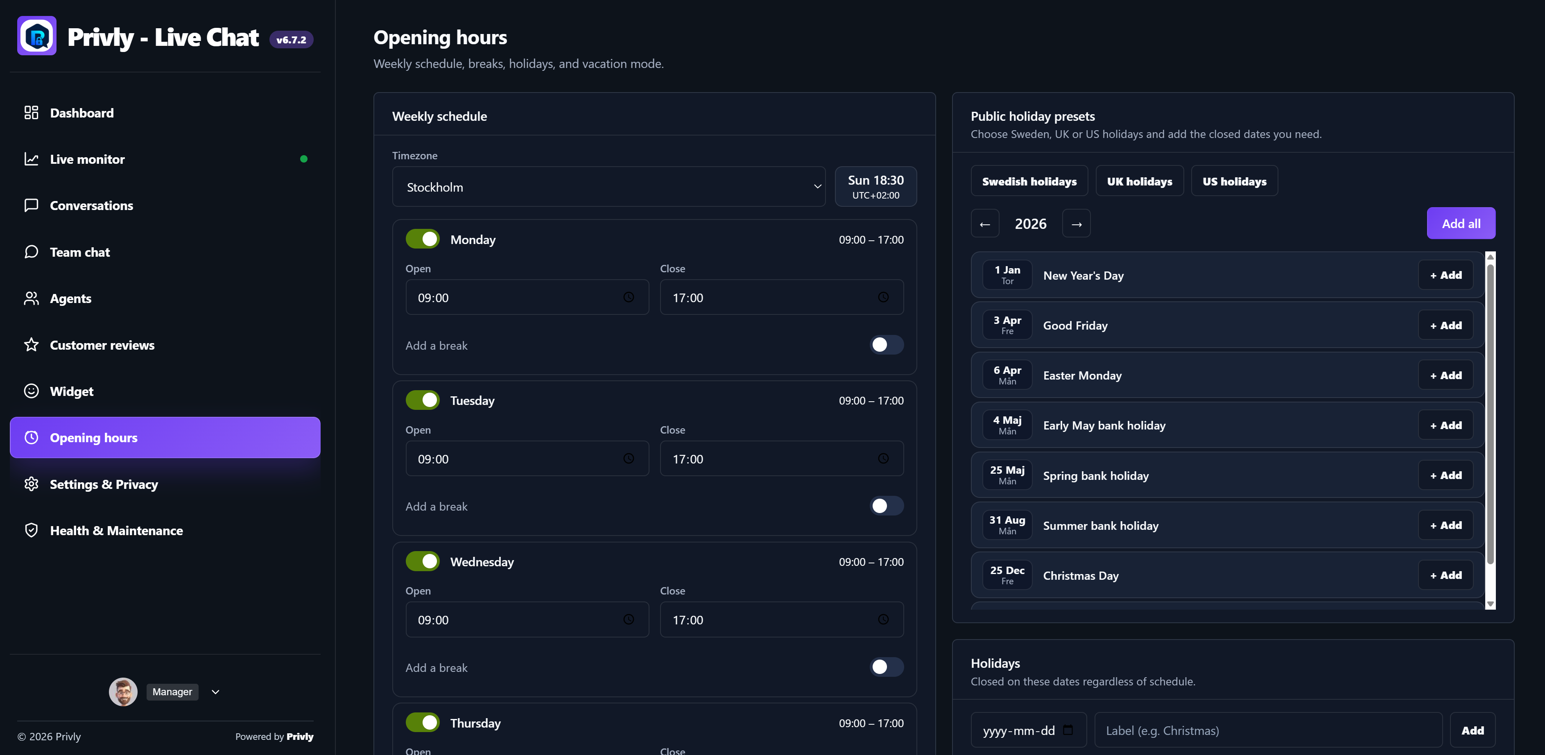Click the holiday list scroll down arrow
The width and height of the screenshot is (1545, 755).
point(1491,604)
